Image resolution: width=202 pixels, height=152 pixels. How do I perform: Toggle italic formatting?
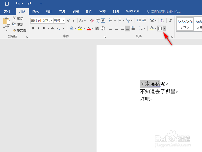coord(38,28)
